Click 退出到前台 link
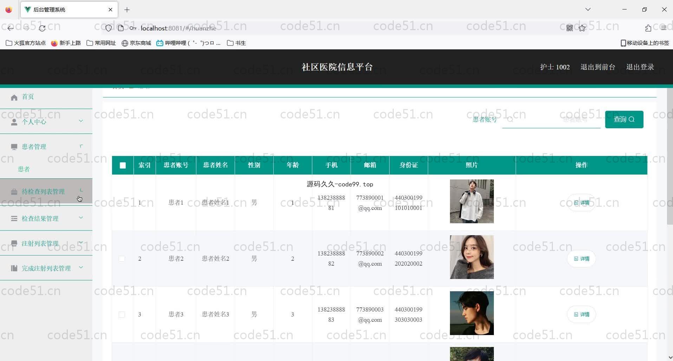Viewport: 673px width, 361px height. (x=597, y=67)
